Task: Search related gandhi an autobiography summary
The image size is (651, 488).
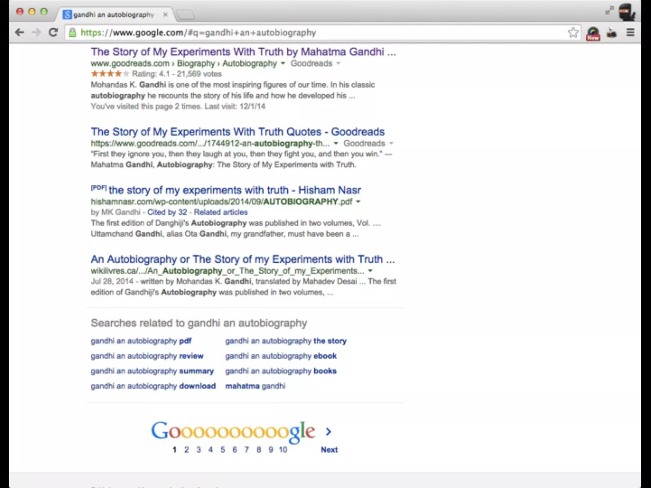Action: (152, 371)
